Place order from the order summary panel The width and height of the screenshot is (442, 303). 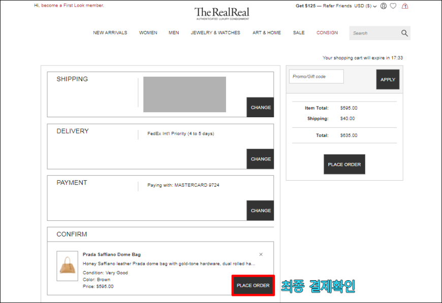tap(344, 164)
